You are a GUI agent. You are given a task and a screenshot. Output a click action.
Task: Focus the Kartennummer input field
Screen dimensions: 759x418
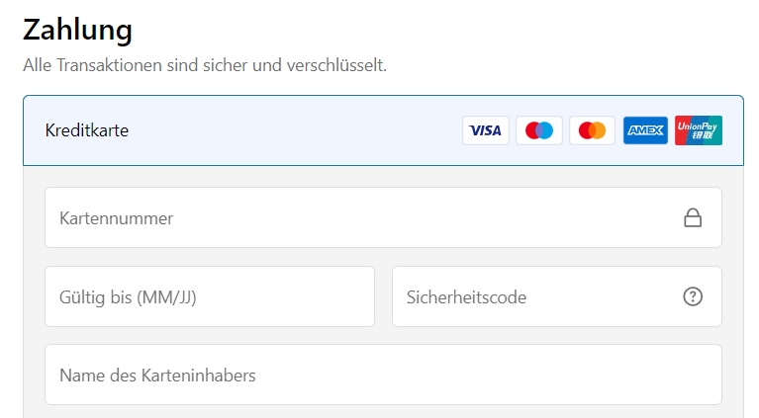pyautogui.click(x=383, y=217)
